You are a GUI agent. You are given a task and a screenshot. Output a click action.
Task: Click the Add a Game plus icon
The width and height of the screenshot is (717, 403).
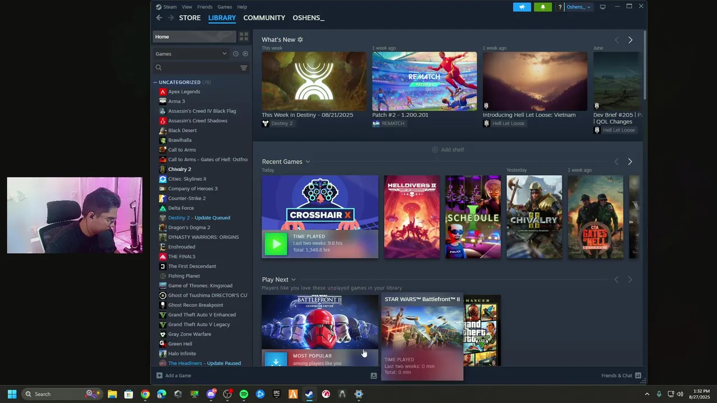click(159, 376)
